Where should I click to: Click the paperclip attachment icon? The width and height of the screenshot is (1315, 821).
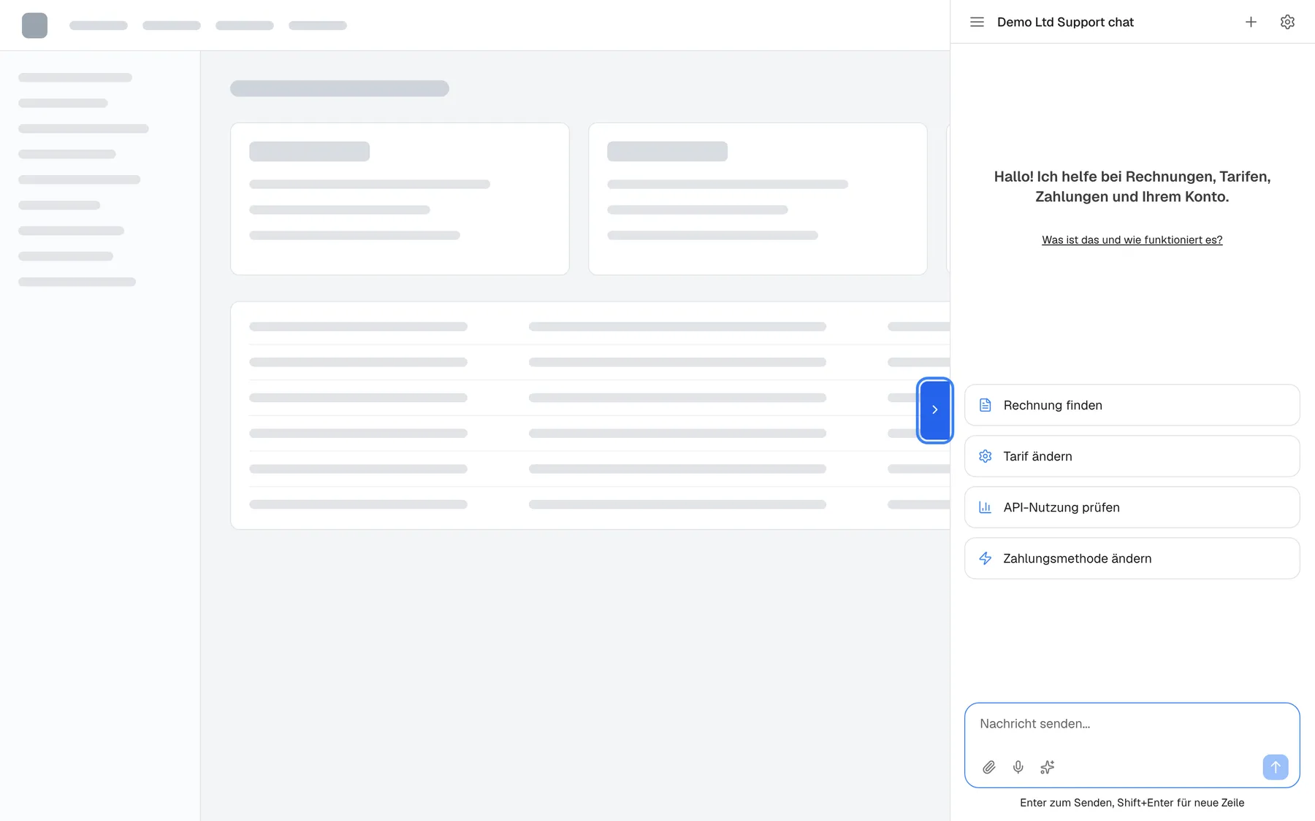[988, 767]
